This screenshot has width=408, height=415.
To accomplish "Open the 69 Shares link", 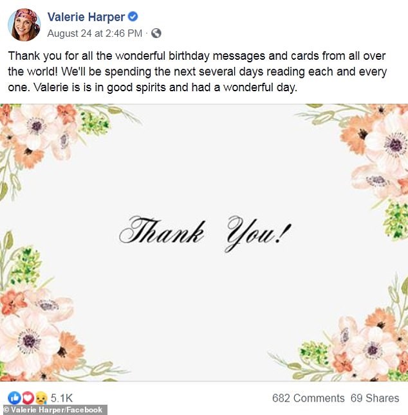I will 375,398.
